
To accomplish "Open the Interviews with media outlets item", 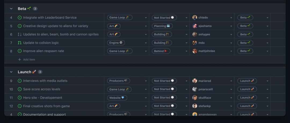I will (x=45, y=81).
